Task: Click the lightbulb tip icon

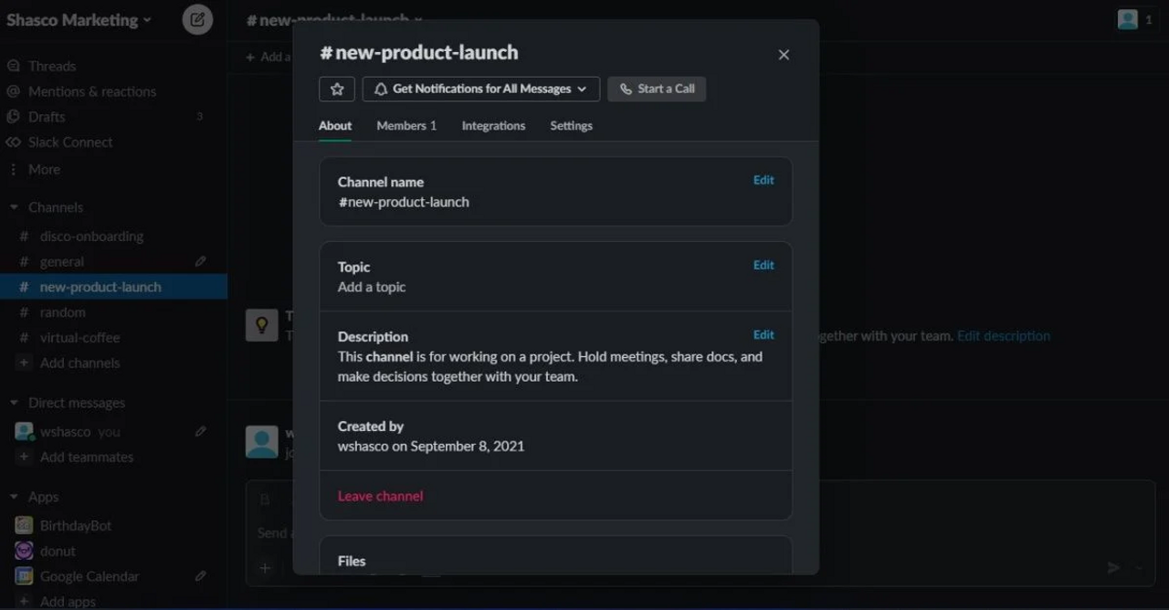Action: point(261,325)
